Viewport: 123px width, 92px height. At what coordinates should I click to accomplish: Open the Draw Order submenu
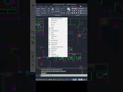tap(54, 36)
